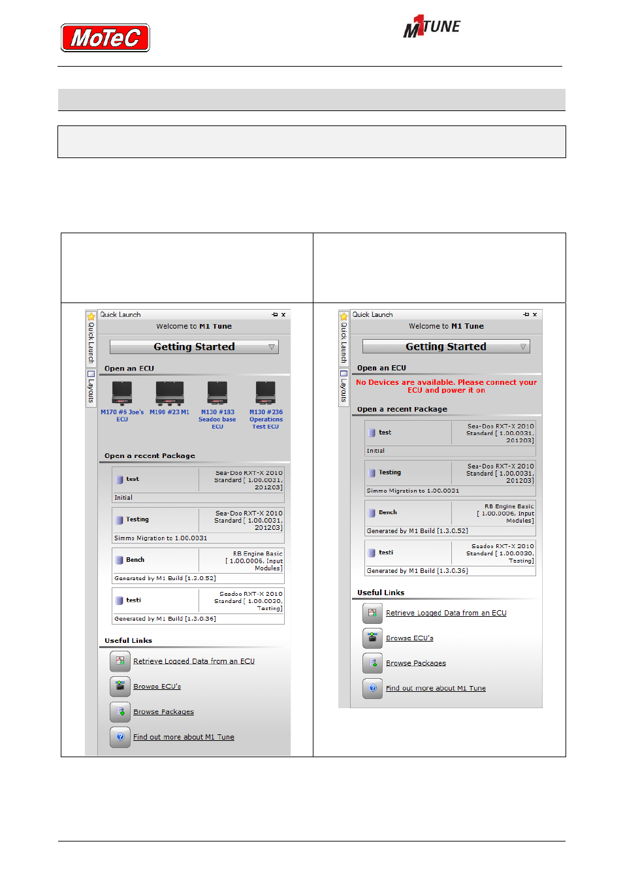Click M130 #236 Operations Test ECU label
The image size is (623, 882).
tap(266, 419)
